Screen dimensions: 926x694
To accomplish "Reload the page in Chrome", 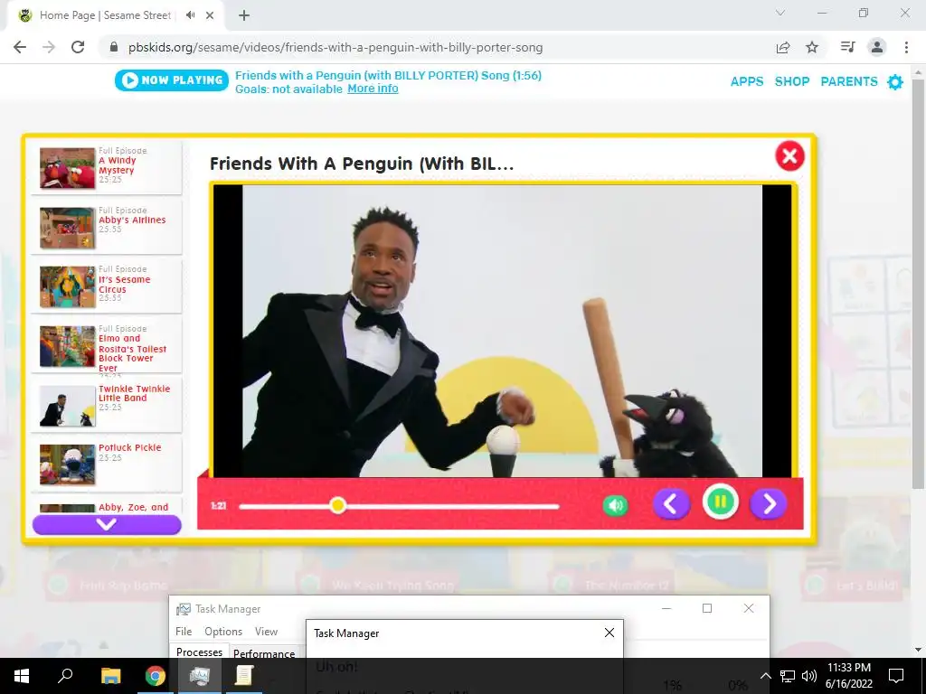I will [78, 47].
